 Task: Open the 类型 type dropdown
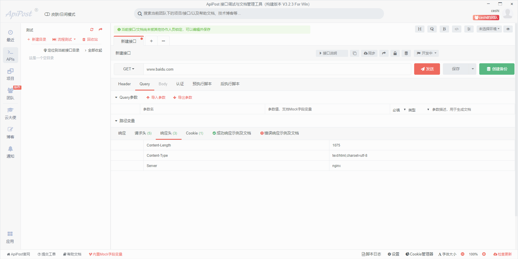point(419,110)
